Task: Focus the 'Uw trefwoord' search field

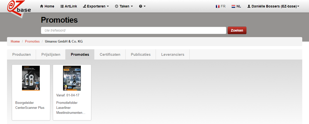Action: pyautogui.click(x=134, y=30)
